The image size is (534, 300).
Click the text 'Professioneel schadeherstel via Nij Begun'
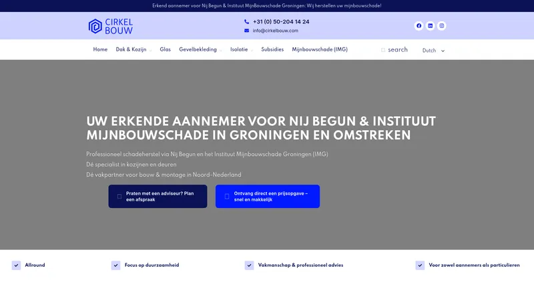point(207,155)
